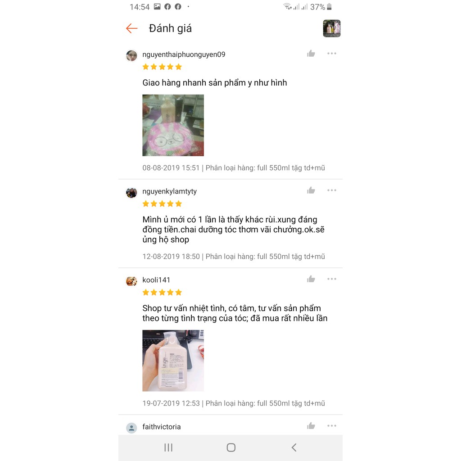
Task: Open kooli141's profile avatar
Action: coord(131,281)
